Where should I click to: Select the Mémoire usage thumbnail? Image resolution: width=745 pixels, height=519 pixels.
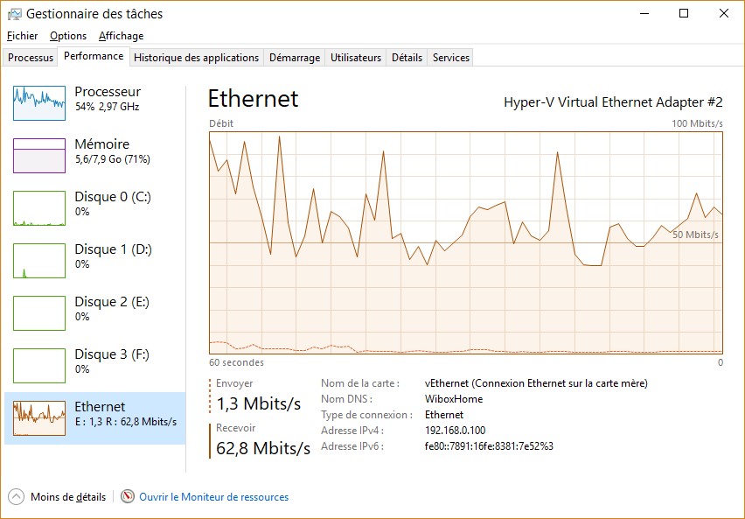[39, 156]
